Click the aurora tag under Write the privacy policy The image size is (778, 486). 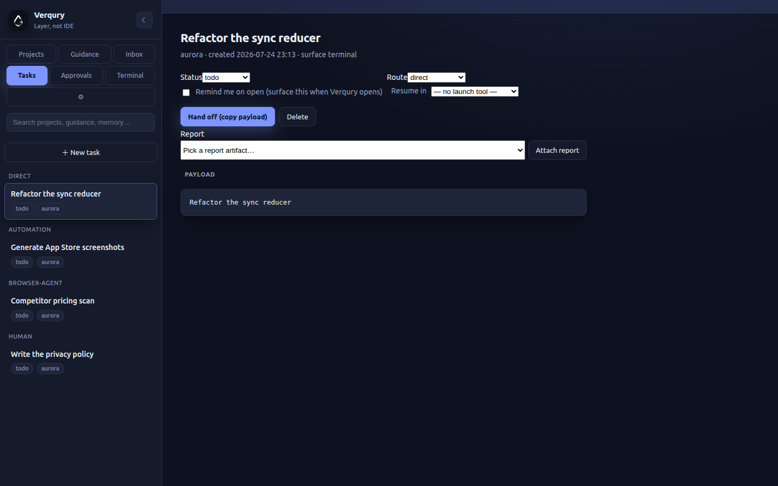click(x=50, y=368)
